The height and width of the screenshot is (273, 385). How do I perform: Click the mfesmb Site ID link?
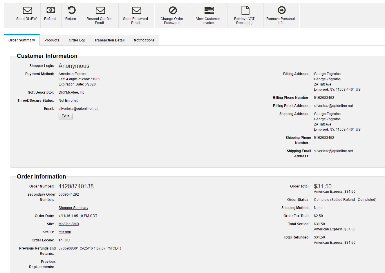(x=65, y=232)
